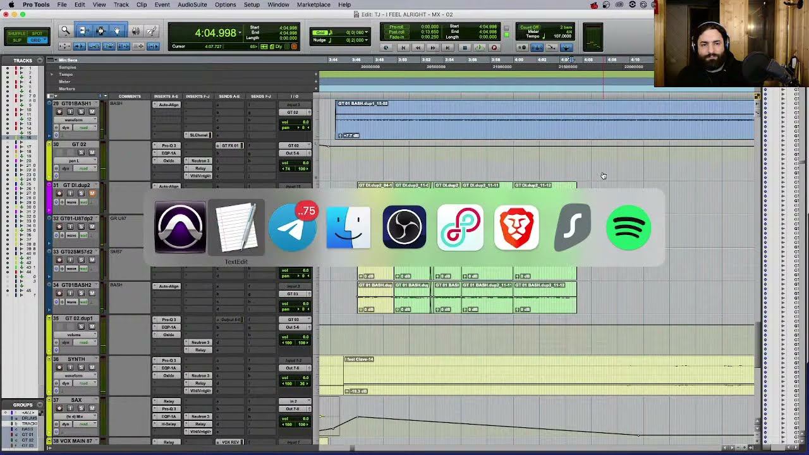Open Tracks list popup menu
Image resolution: width=809 pixels, height=455 pixels.
point(40,61)
